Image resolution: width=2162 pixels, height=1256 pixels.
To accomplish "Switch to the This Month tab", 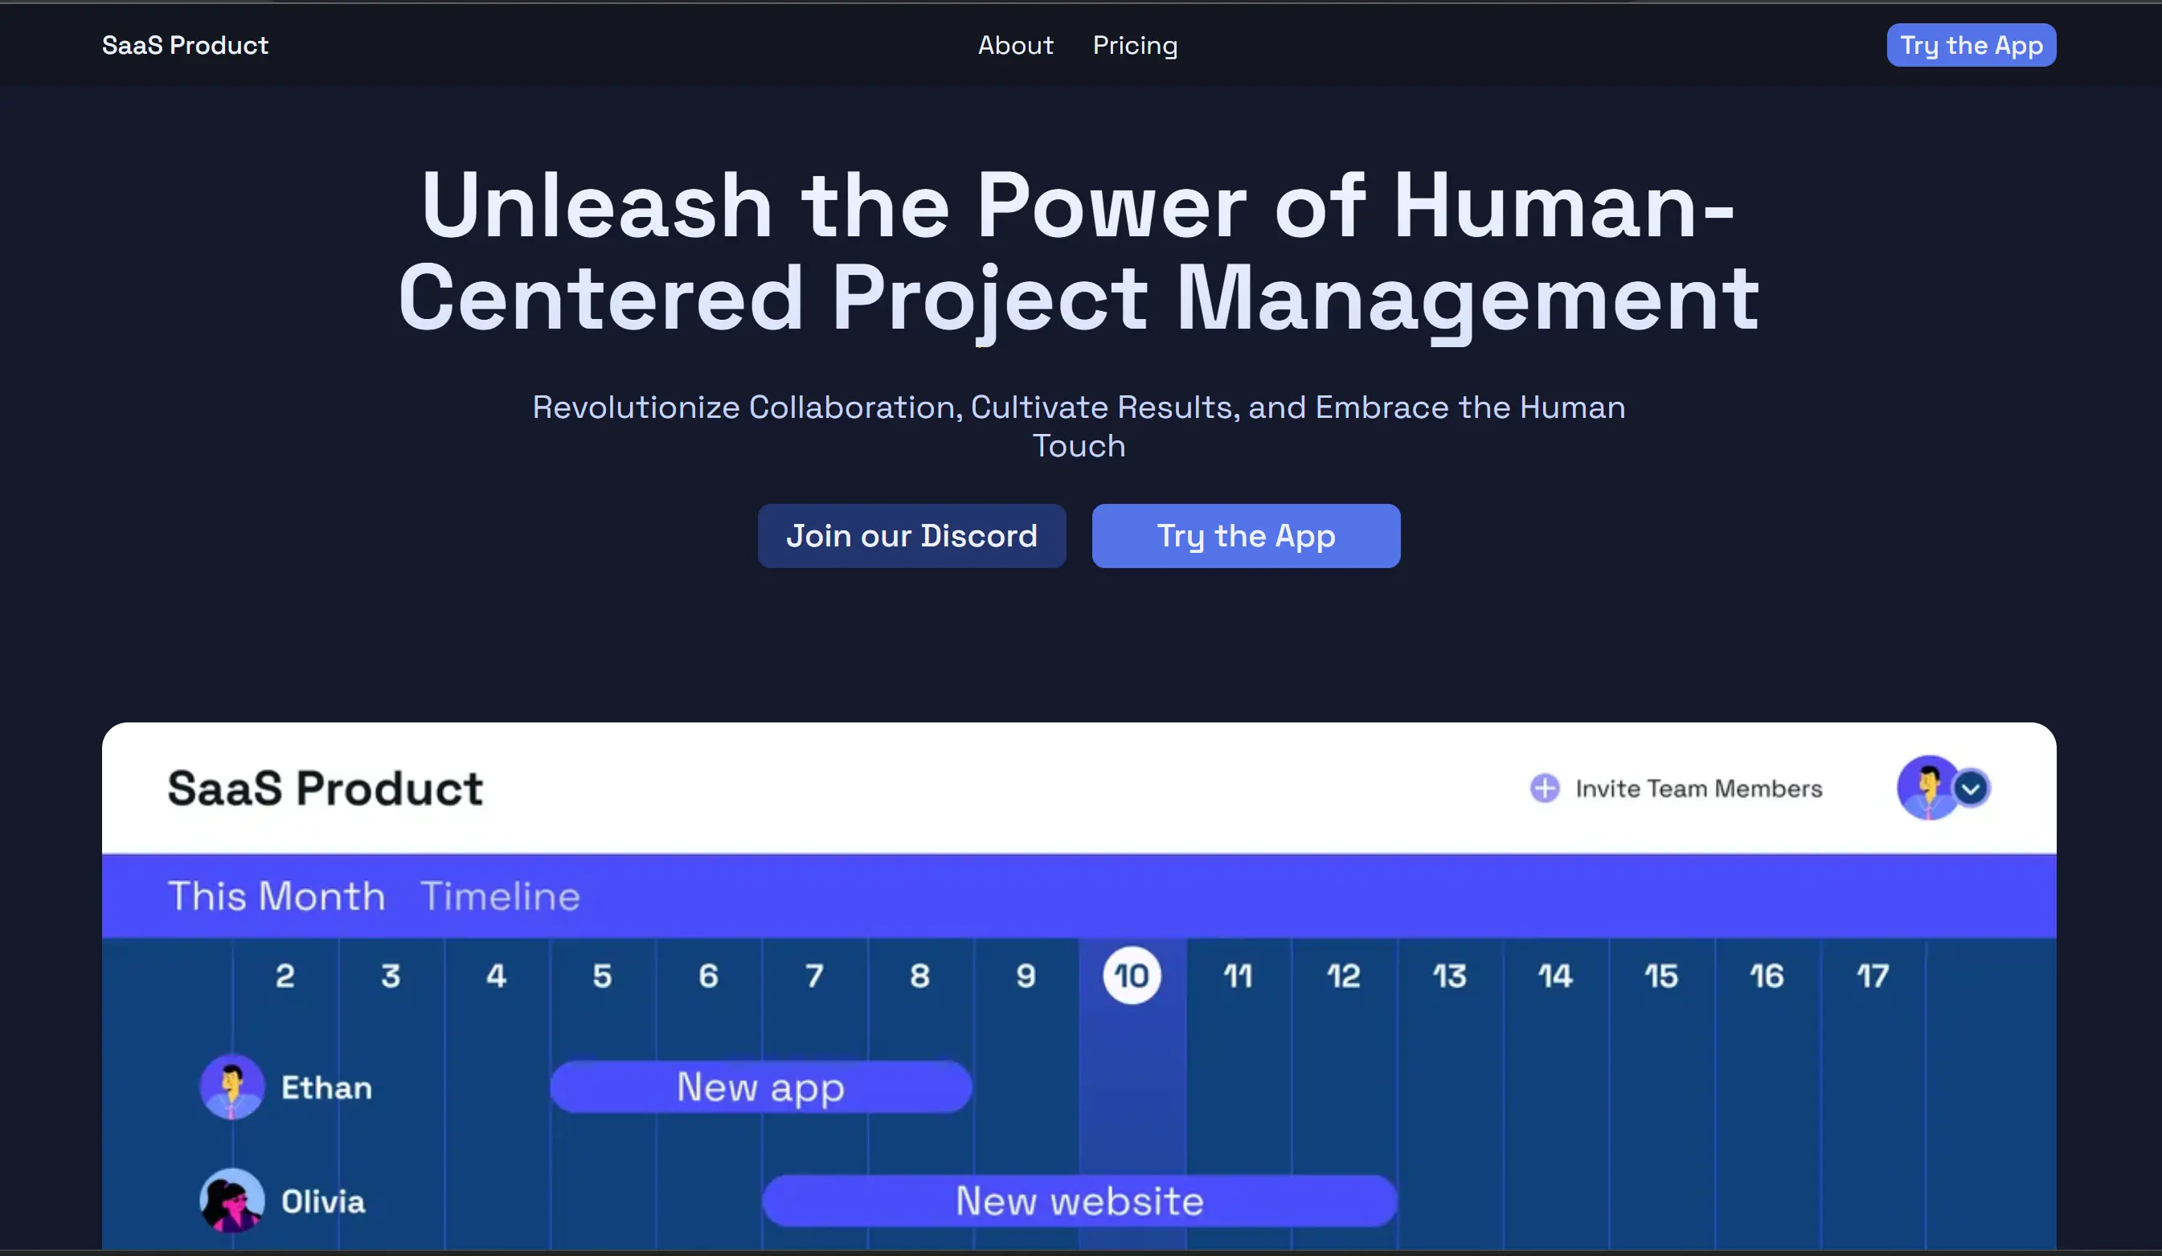I will click(x=276, y=896).
